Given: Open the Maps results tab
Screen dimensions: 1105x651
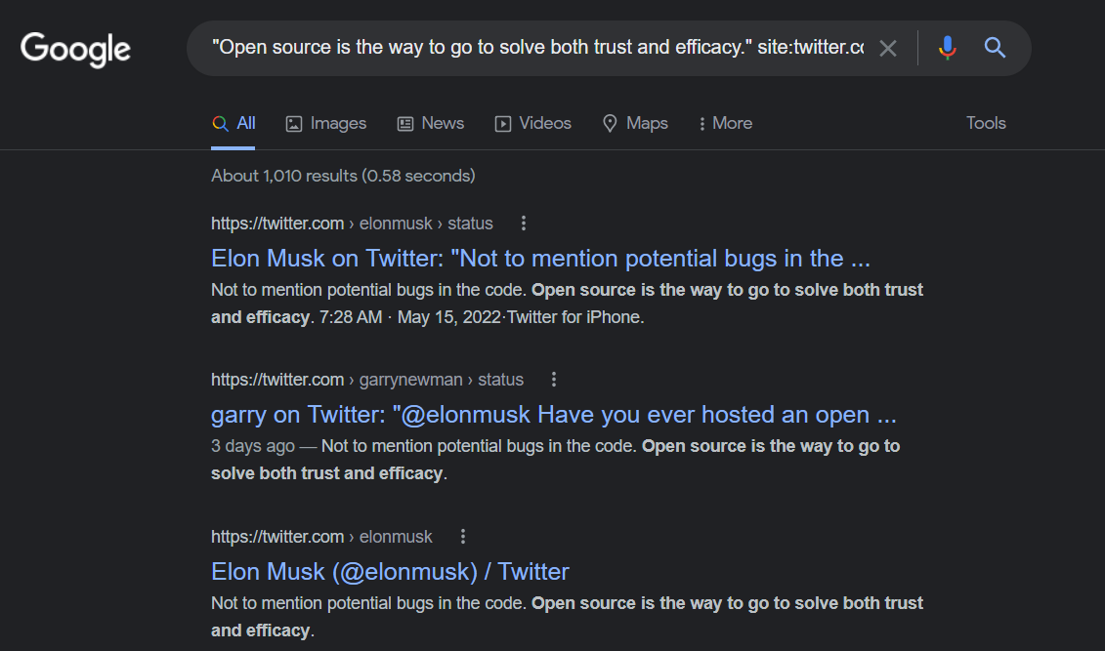Looking at the screenshot, I should (635, 123).
